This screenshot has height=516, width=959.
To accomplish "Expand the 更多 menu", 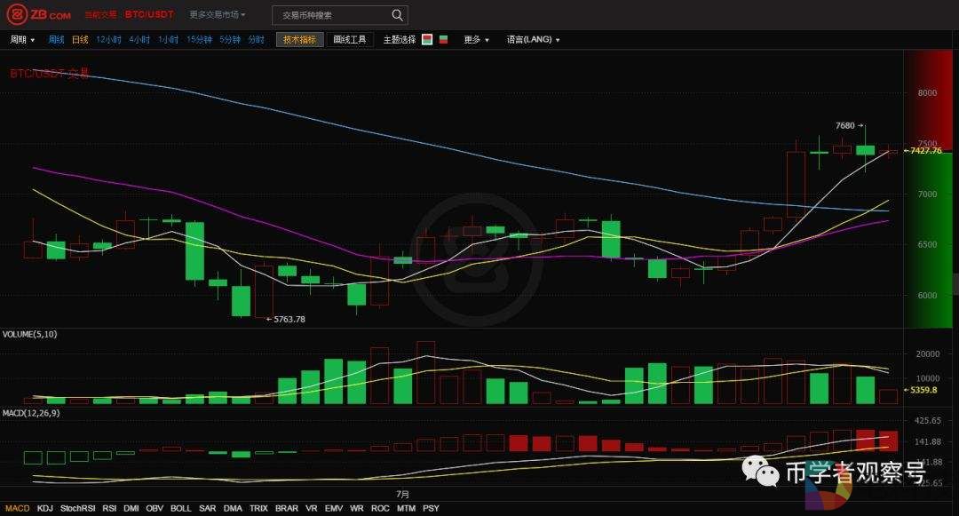I will point(476,40).
